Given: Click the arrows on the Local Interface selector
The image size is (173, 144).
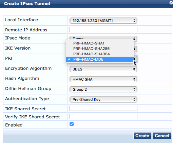Looking at the screenshot, I should [134, 21].
